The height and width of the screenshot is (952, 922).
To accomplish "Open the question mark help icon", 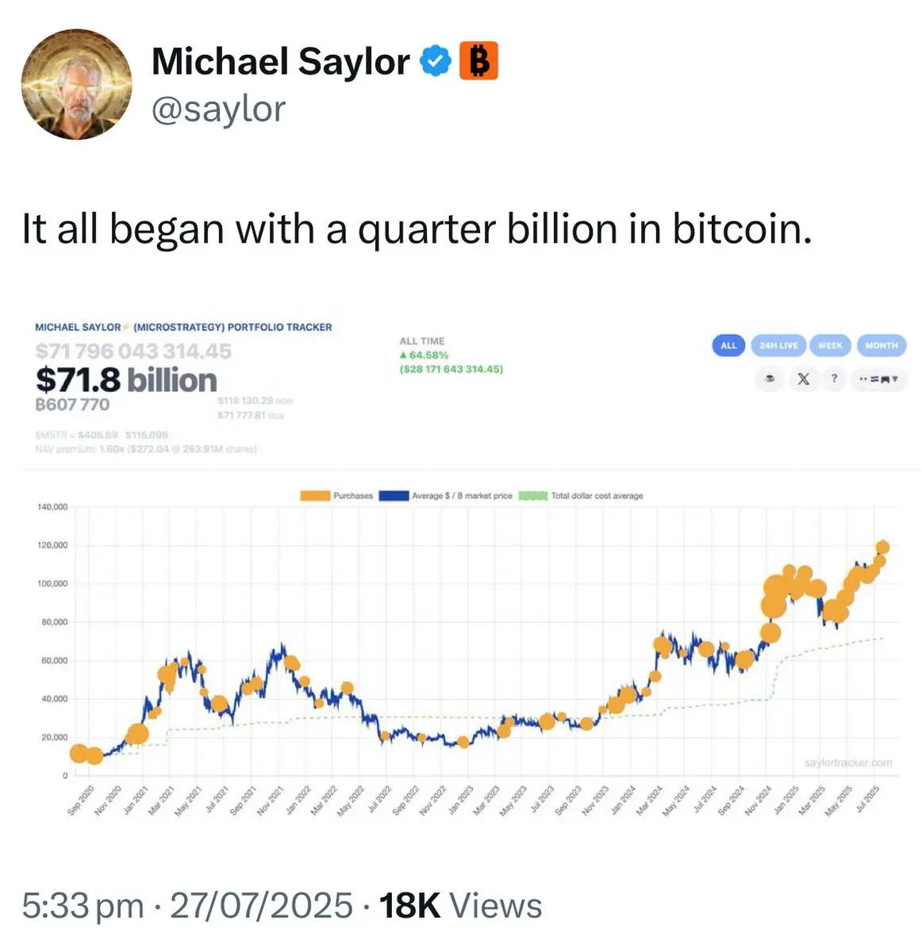I will click(834, 379).
